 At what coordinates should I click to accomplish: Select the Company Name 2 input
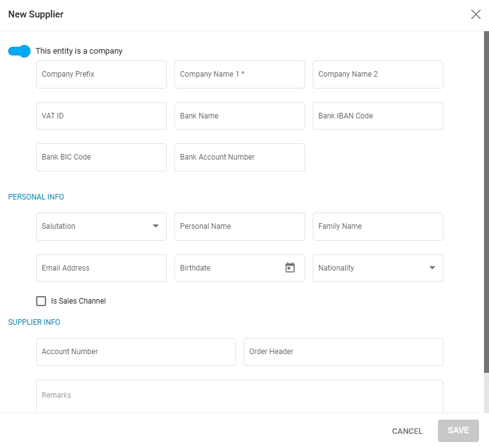tap(377, 74)
